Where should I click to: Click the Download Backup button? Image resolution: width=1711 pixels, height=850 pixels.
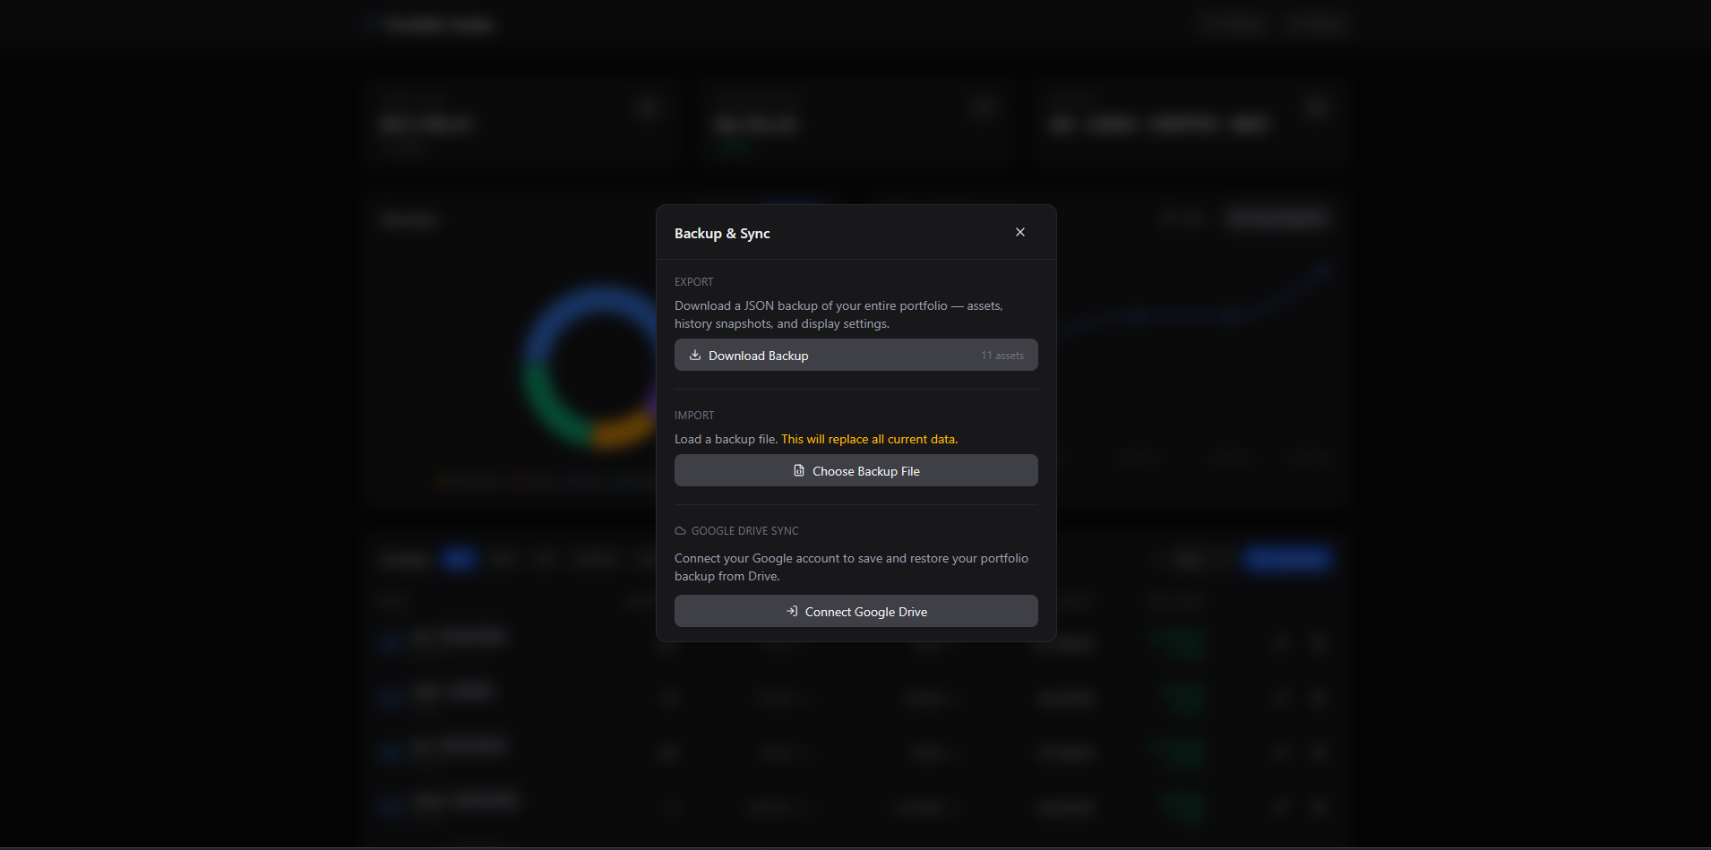click(x=855, y=355)
